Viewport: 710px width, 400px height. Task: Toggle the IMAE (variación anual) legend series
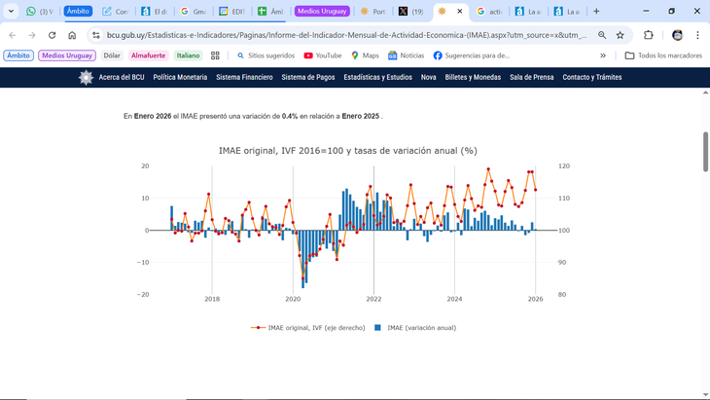(415, 328)
